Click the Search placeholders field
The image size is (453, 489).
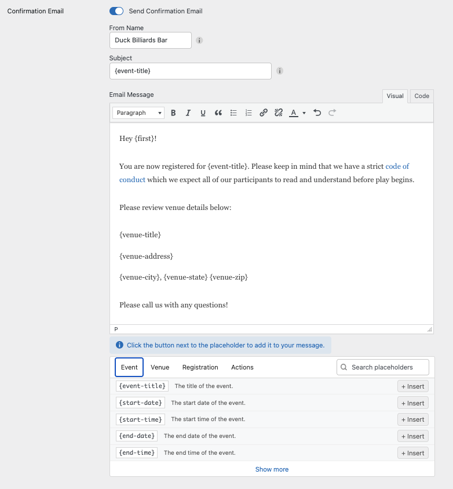pyautogui.click(x=383, y=367)
